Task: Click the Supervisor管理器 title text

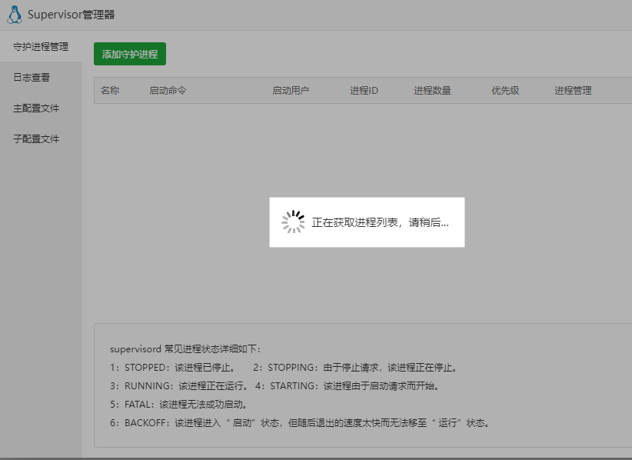Action: [72, 15]
